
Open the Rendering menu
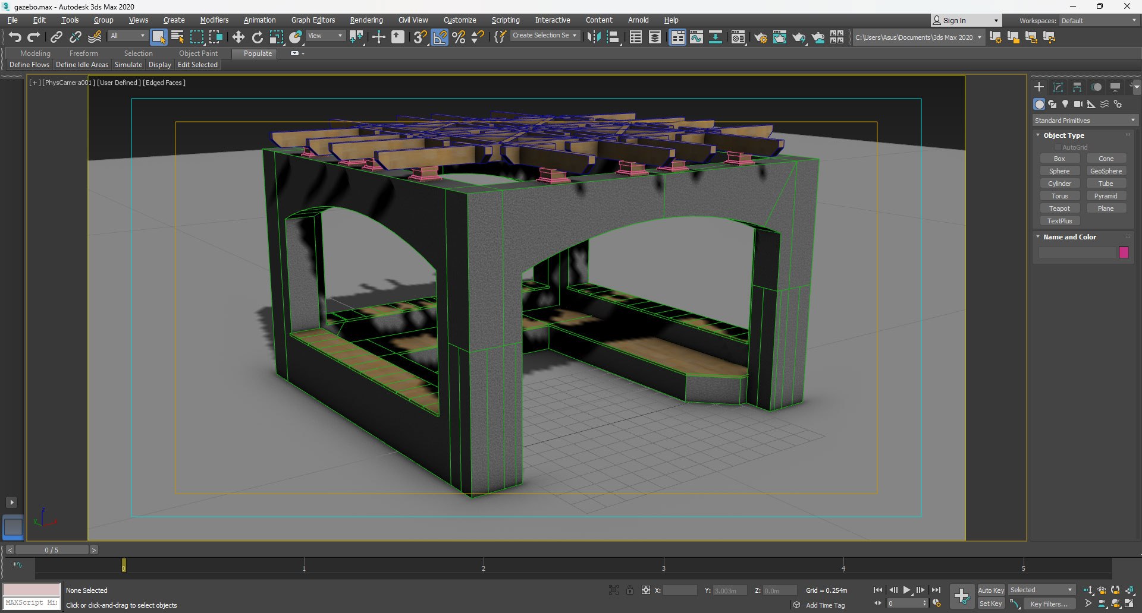[366, 20]
